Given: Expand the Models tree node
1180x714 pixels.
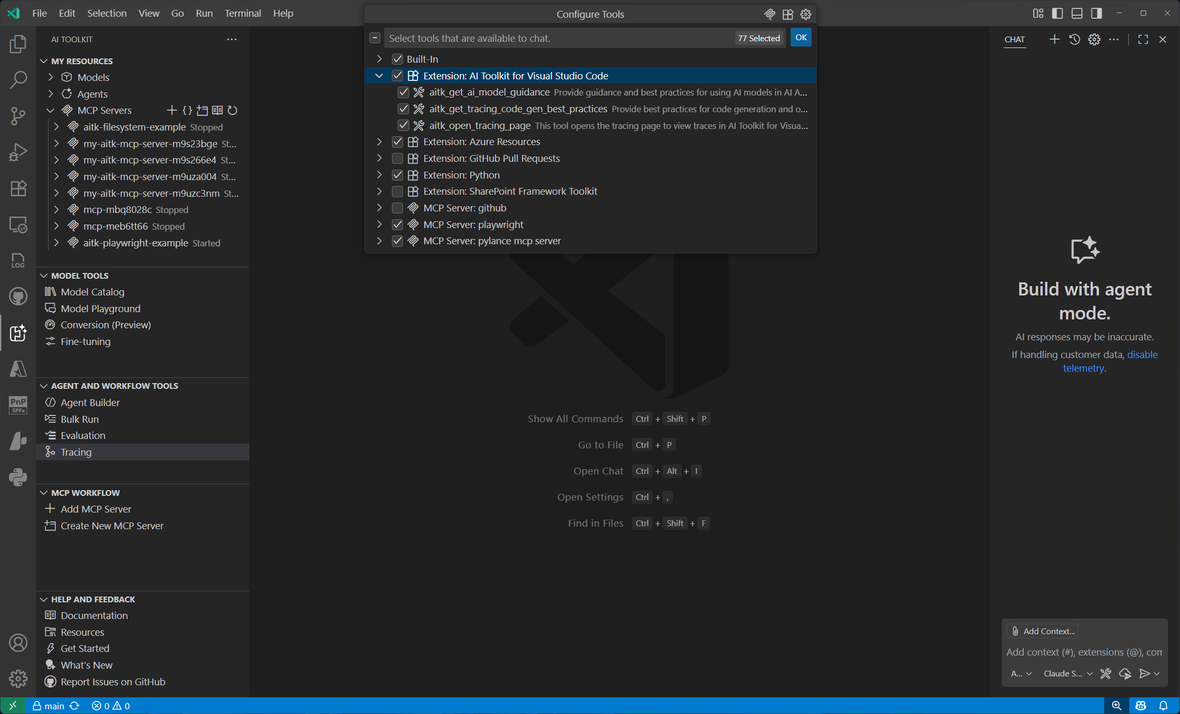Looking at the screenshot, I should pyautogui.click(x=51, y=77).
